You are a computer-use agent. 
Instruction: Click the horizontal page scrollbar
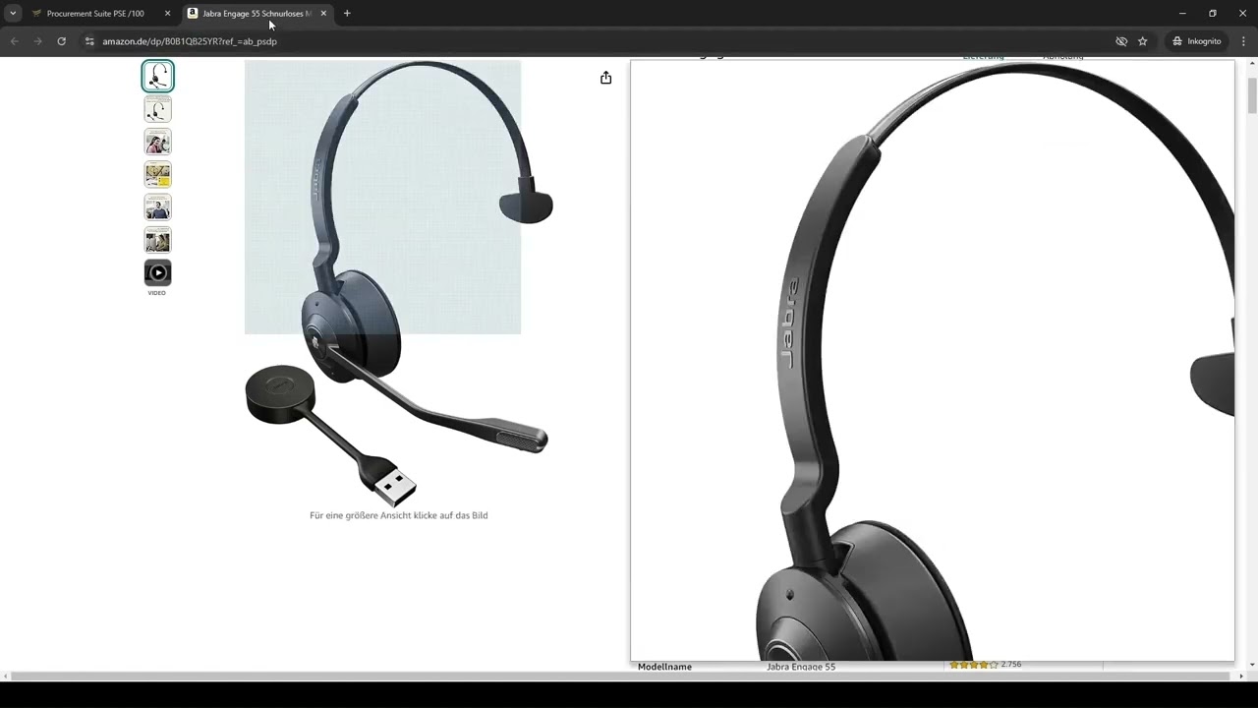coord(620,677)
